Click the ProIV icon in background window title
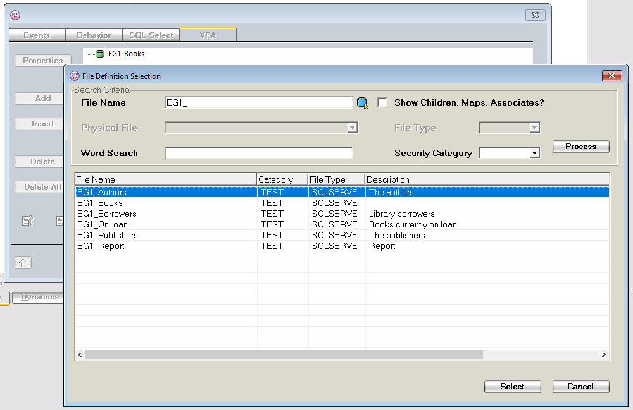The height and width of the screenshot is (410, 633). pos(15,15)
